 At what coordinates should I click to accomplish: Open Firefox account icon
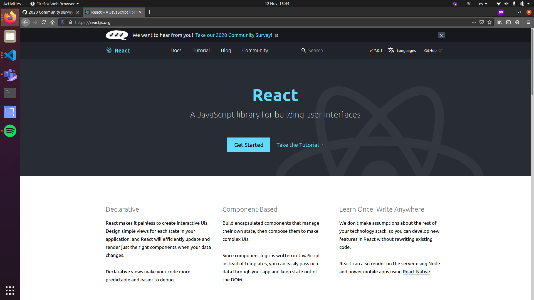517,22
